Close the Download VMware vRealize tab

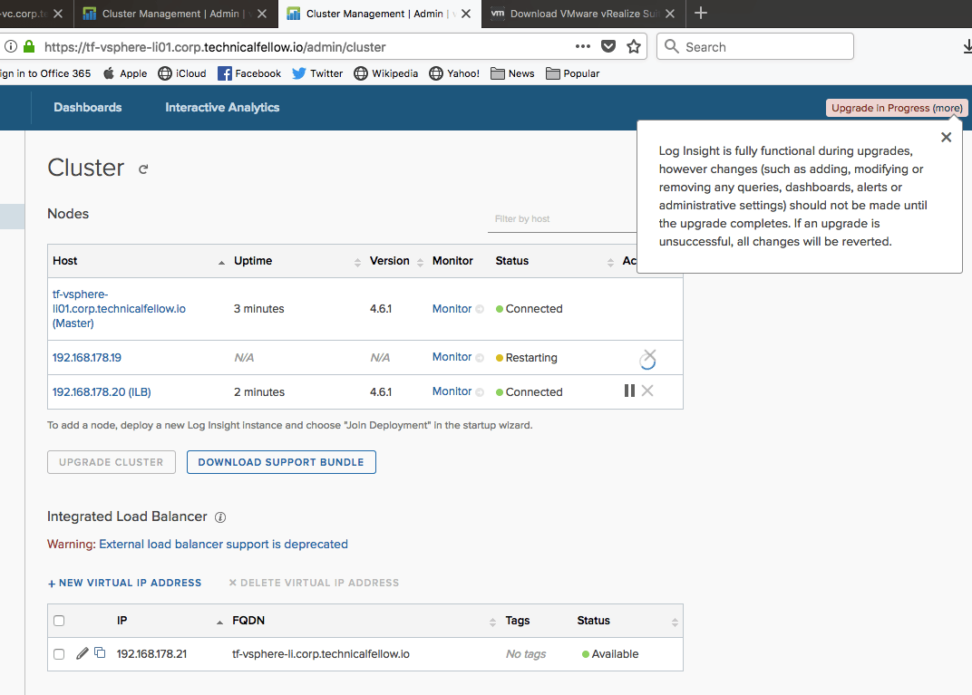click(x=670, y=14)
